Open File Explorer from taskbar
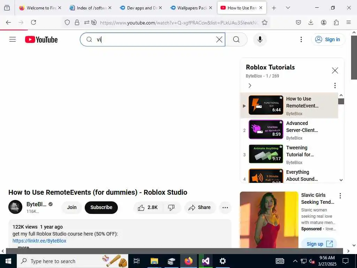The image size is (357, 268). click(154, 261)
